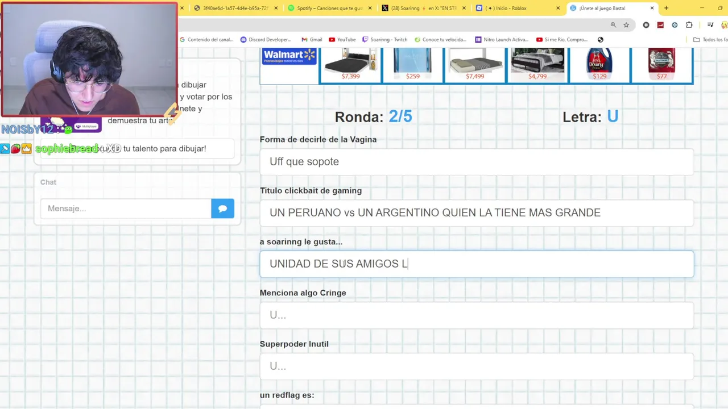Open the $129 Downy ad item
Screen dimensions: 728x409
tap(599, 65)
